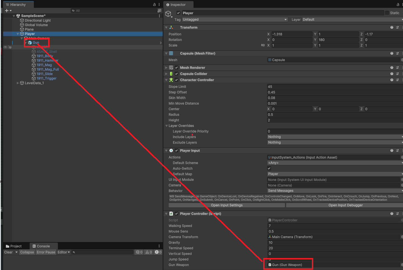Uncheck the Auto-Switch checkbox
This screenshot has width=403, height=270.
coord(269,168)
